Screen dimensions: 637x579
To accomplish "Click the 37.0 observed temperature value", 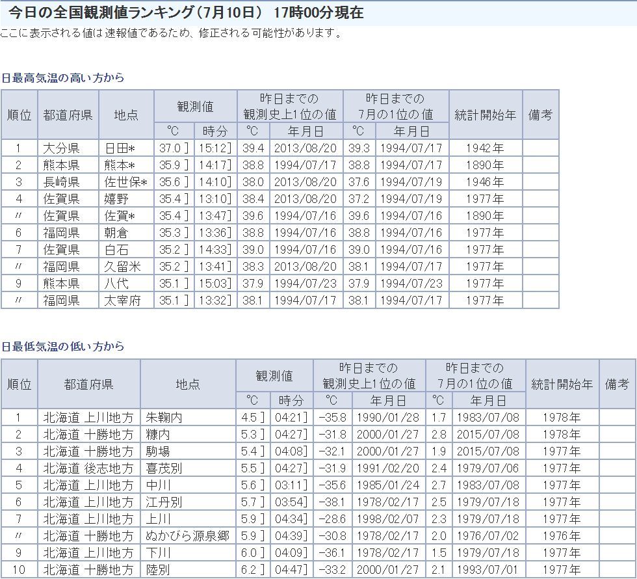I will click(170, 148).
